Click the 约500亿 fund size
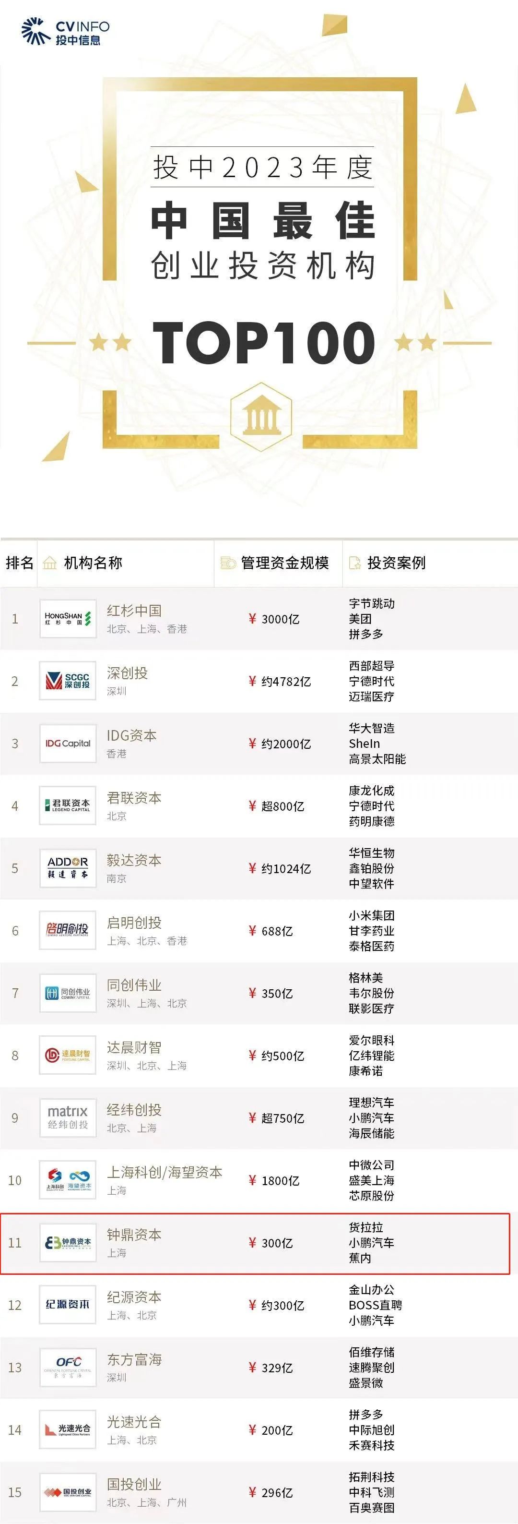The image size is (518, 1524). (x=283, y=1056)
